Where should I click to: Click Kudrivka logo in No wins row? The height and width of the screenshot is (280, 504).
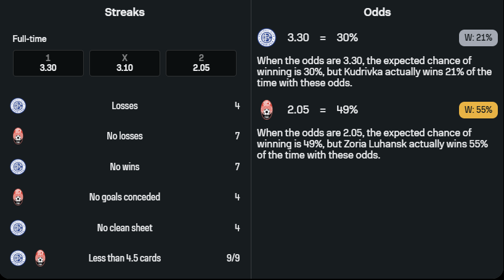[18, 167]
